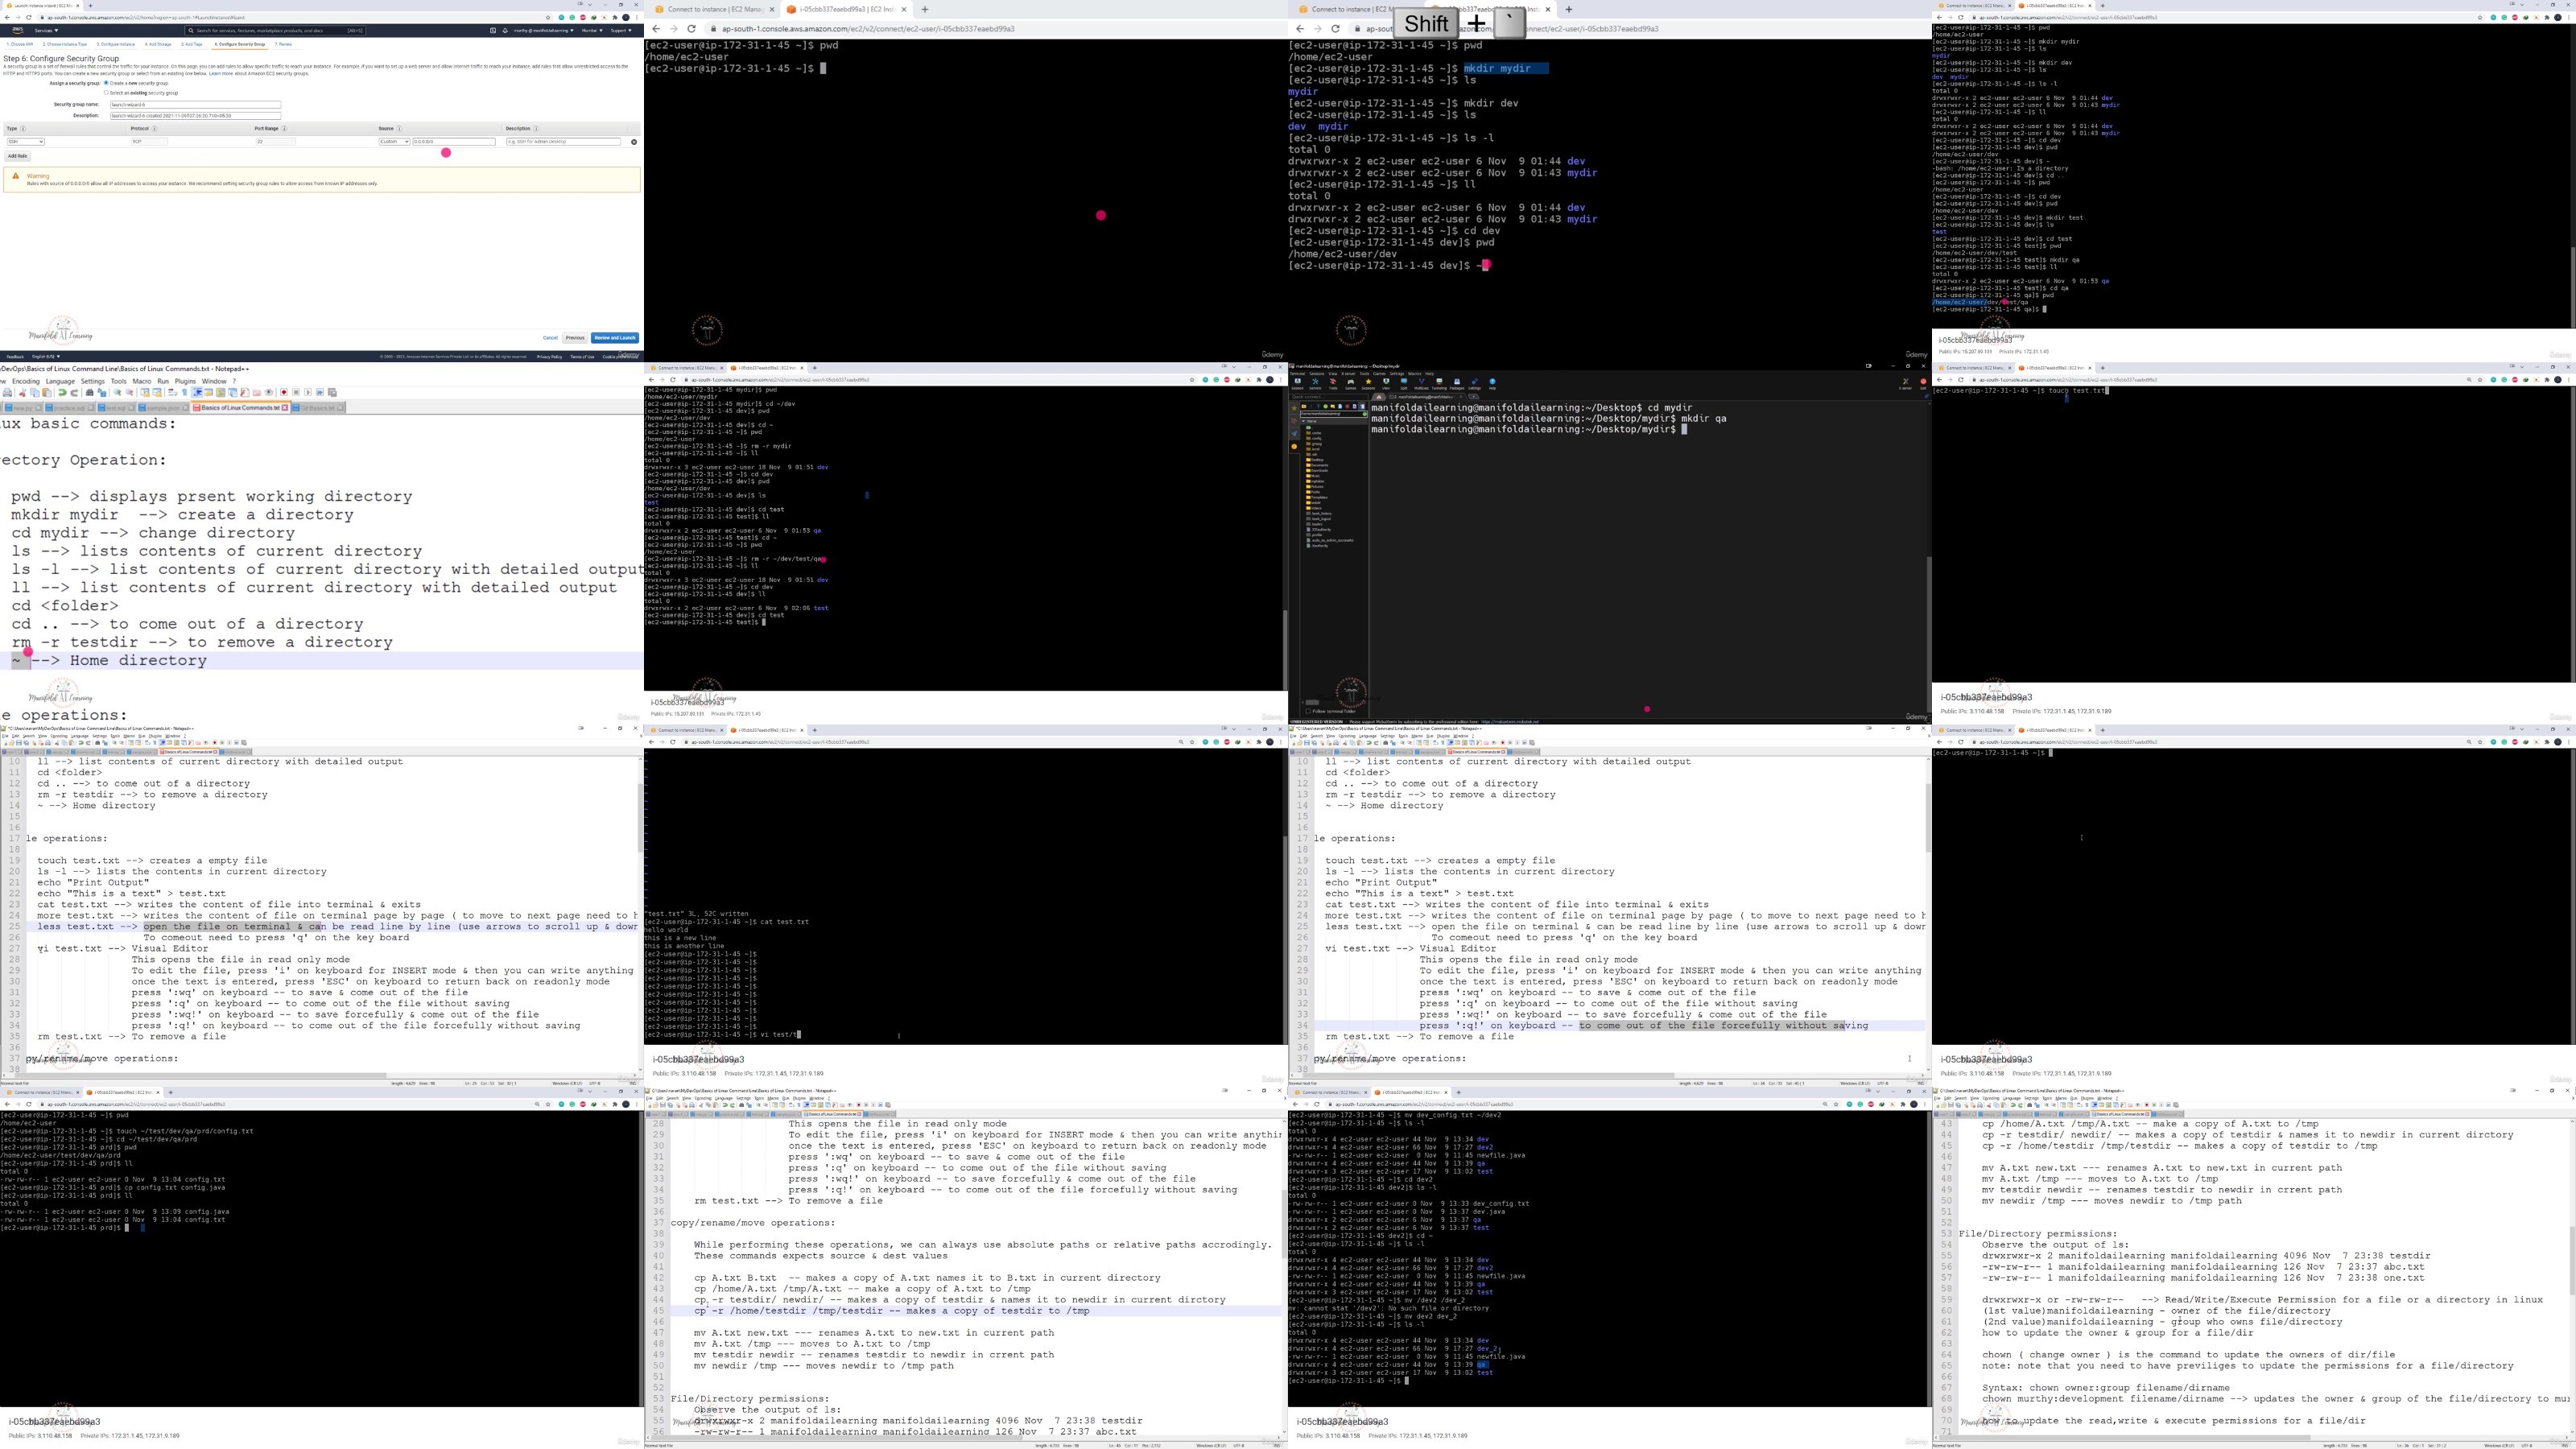Open new tab in MobaXterm tab bar

(1474, 397)
